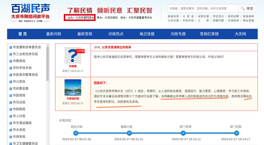This screenshot has height=145, width=264.
Task: Click the bullet icon beside 市教育局
Action: pyautogui.click(x=11, y=61)
